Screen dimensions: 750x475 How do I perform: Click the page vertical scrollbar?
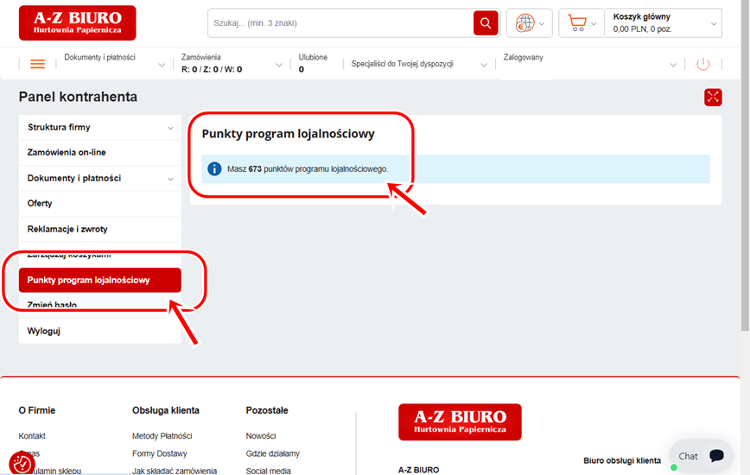point(745,165)
